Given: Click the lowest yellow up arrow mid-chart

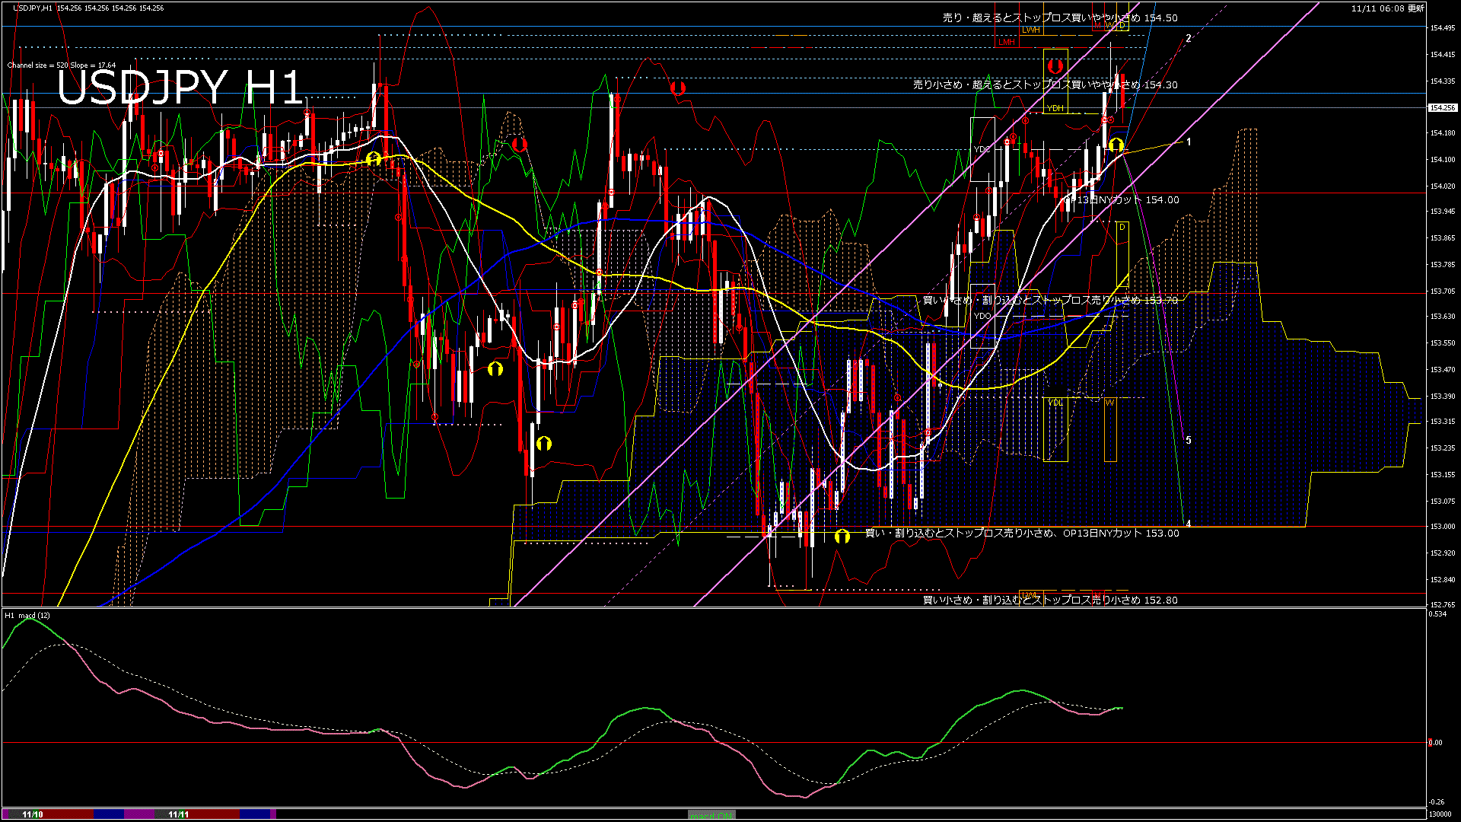Looking at the screenshot, I should point(543,443).
